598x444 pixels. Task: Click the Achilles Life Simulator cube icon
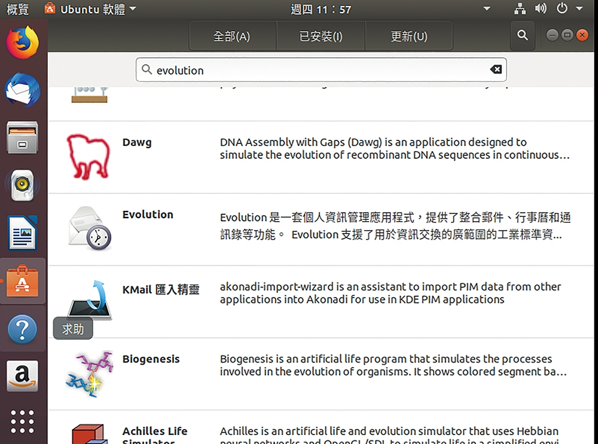(x=90, y=434)
